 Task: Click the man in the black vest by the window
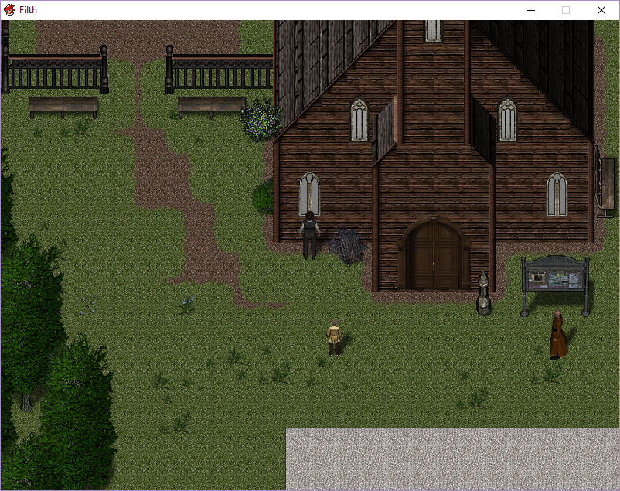pyautogui.click(x=309, y=235)
